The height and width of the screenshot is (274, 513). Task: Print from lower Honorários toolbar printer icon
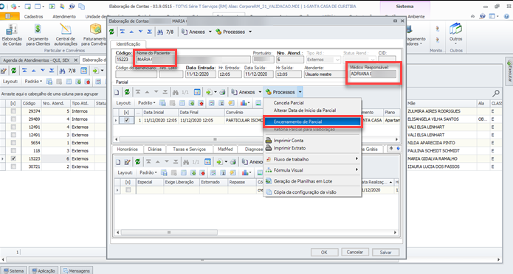click(233, 161)
